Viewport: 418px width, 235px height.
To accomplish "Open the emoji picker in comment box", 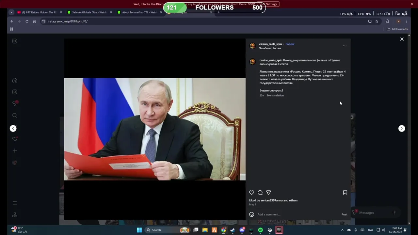I will click(251, 214).
